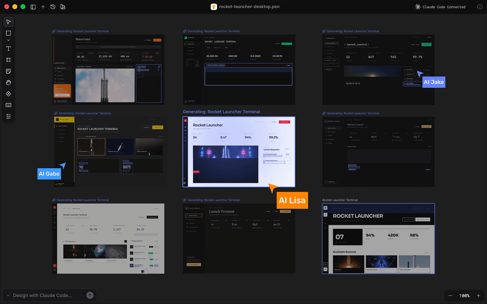Click the checkmark status indicator top-right
The width and height of the screenshot is (487, 304).
point(480,7)
